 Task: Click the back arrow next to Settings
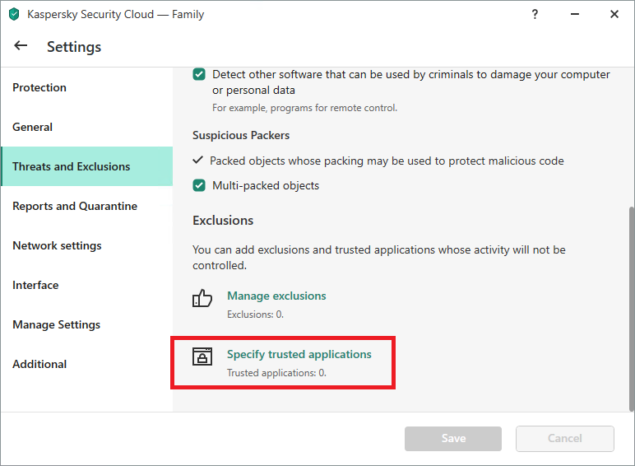[21, 46]
